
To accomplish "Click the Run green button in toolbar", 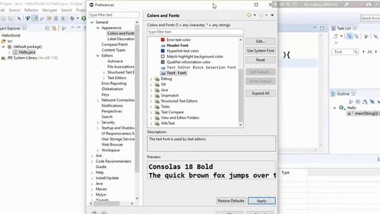I will pos(84,18).
